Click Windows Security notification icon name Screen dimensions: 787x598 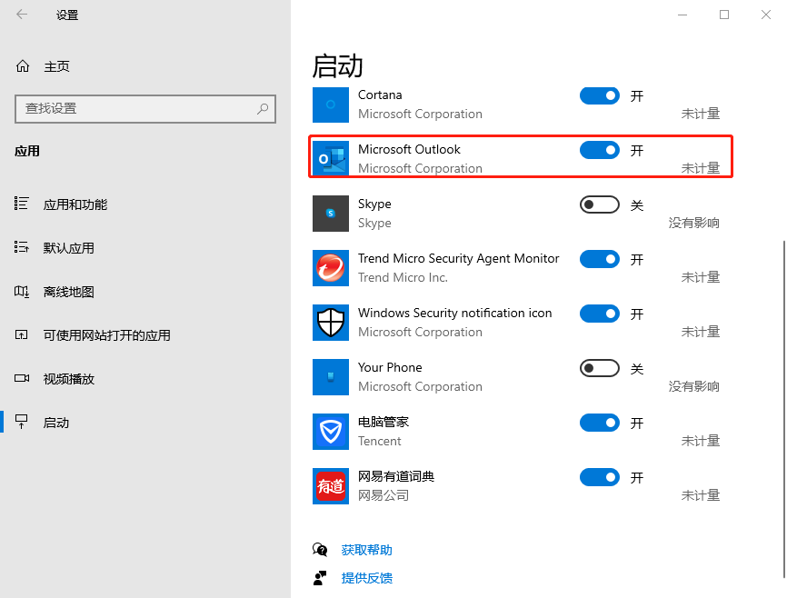click(x=454, y=313)
